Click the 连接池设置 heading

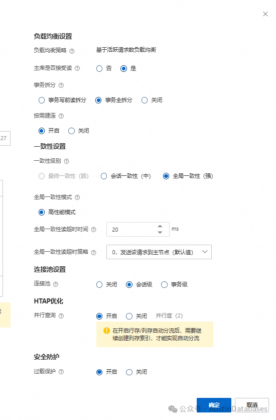point(50,269)
